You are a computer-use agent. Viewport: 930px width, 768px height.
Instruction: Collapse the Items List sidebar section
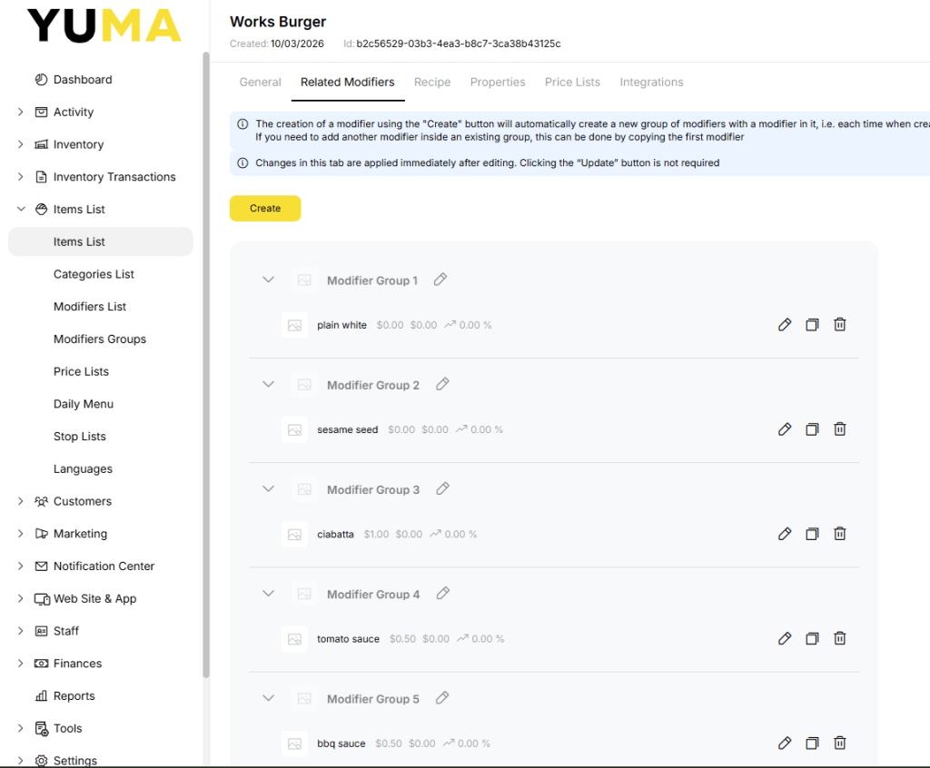[21, 209]
